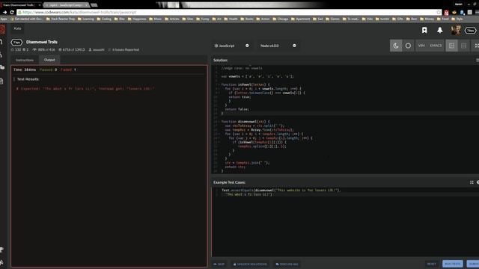Open the user avatar profile menu
This screenshot has width=479, height=269.
point(456,30)
